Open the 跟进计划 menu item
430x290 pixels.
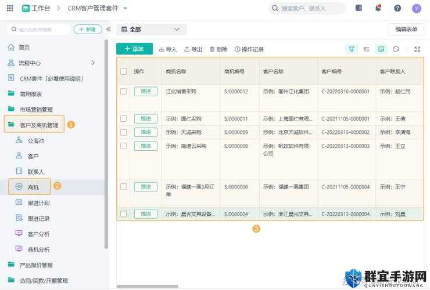[39, 203]
